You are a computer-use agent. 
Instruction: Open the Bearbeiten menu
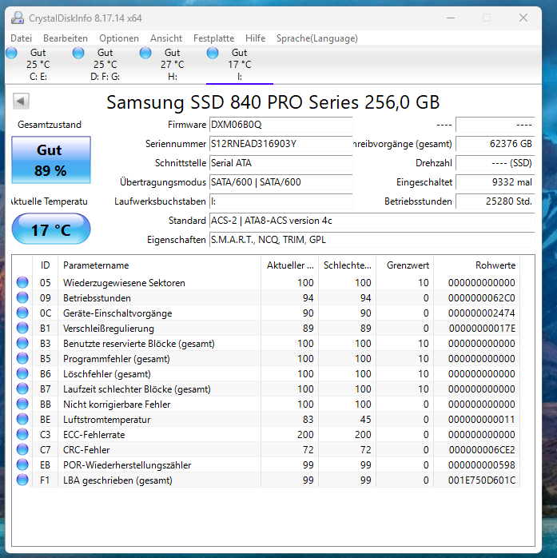[x=65, y=38]
